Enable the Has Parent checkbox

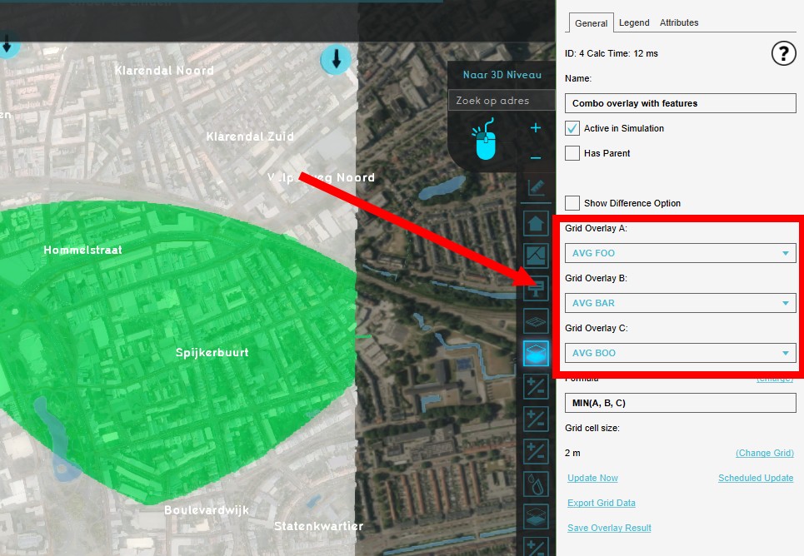point(572,153)
